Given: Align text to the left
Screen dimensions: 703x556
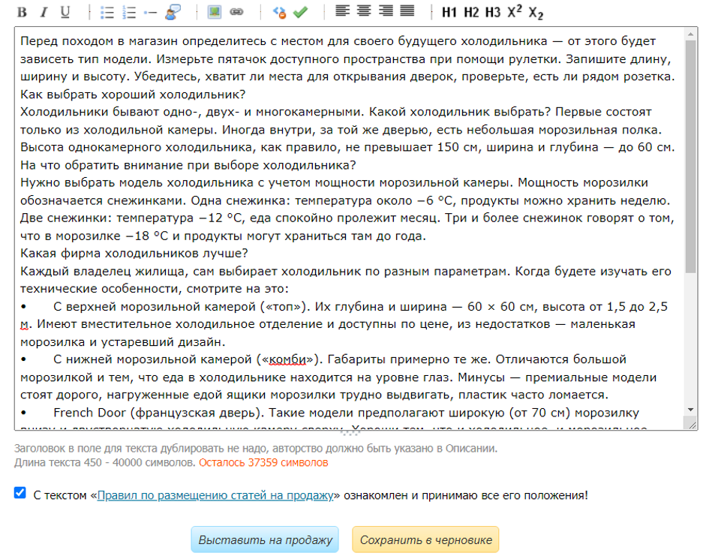Looking at the screenshot, I should (343, 11).
